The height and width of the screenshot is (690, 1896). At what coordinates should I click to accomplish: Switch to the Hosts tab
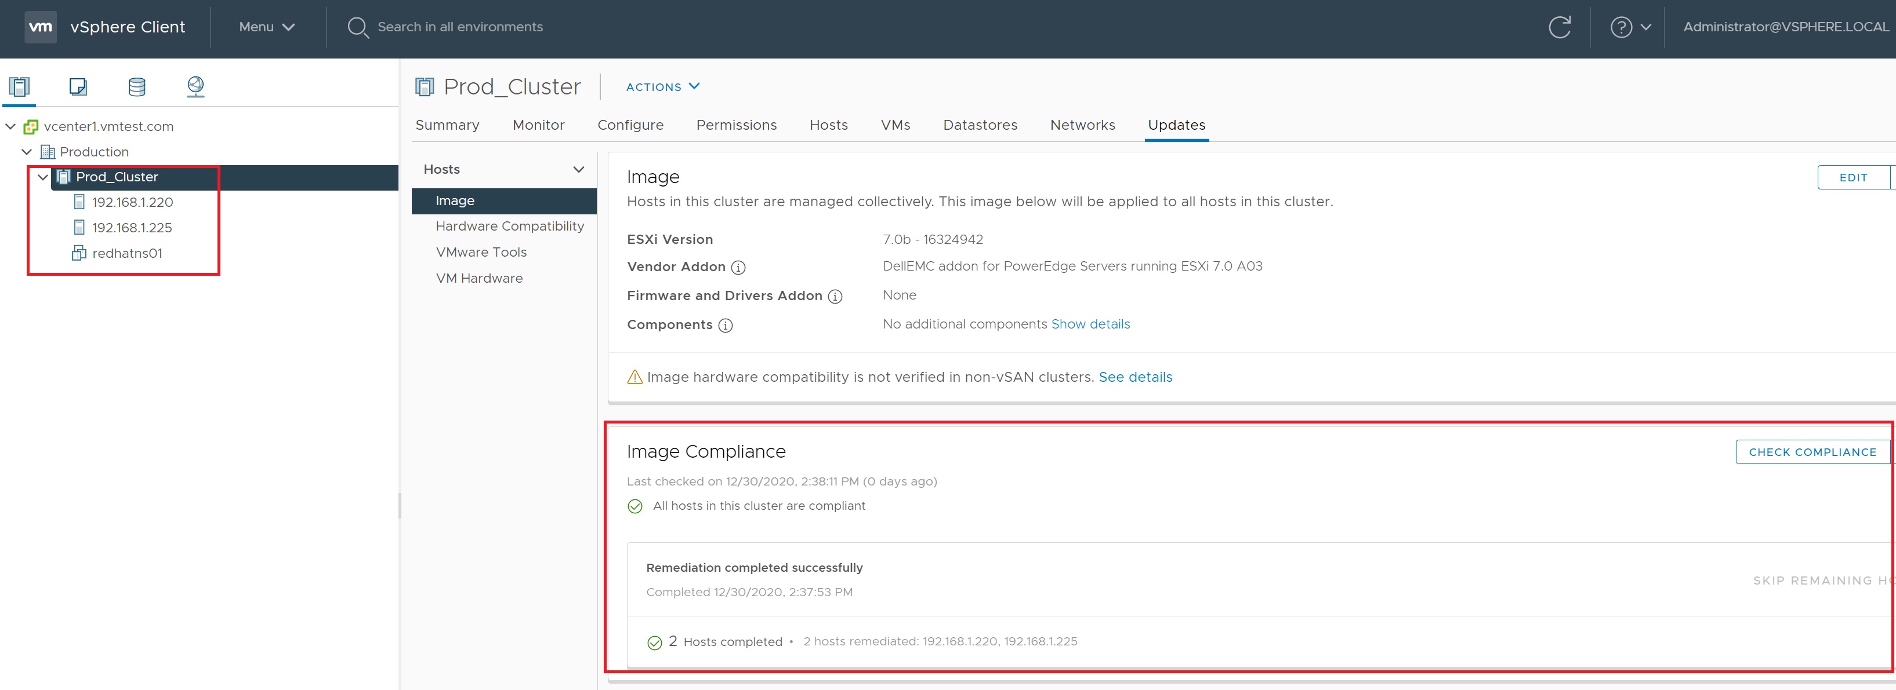pos(828,125)
